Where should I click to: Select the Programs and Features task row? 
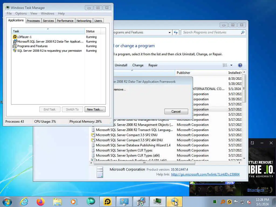pyautogui.click(x=58, y=46)
